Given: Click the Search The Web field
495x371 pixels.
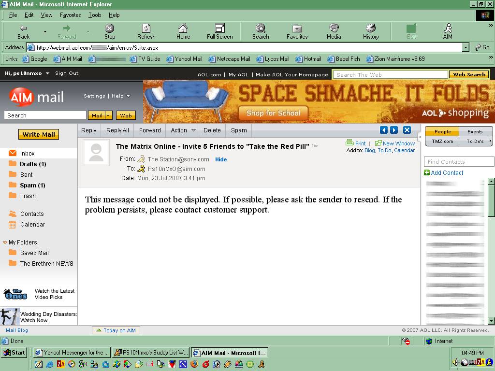Looking at the screenshot, I should pos(391,75).
